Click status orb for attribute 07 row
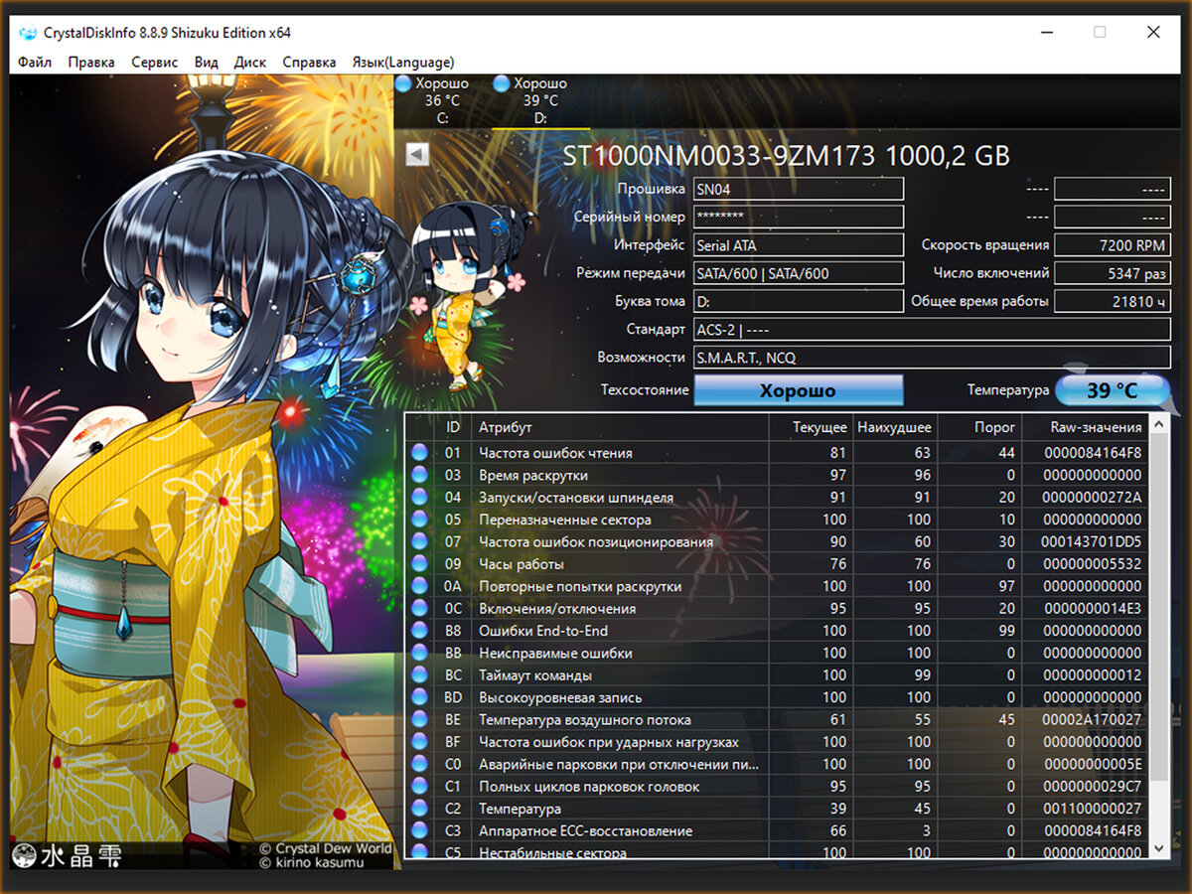1192x894 pixels. pyautogui.click(x=419, y=541)
